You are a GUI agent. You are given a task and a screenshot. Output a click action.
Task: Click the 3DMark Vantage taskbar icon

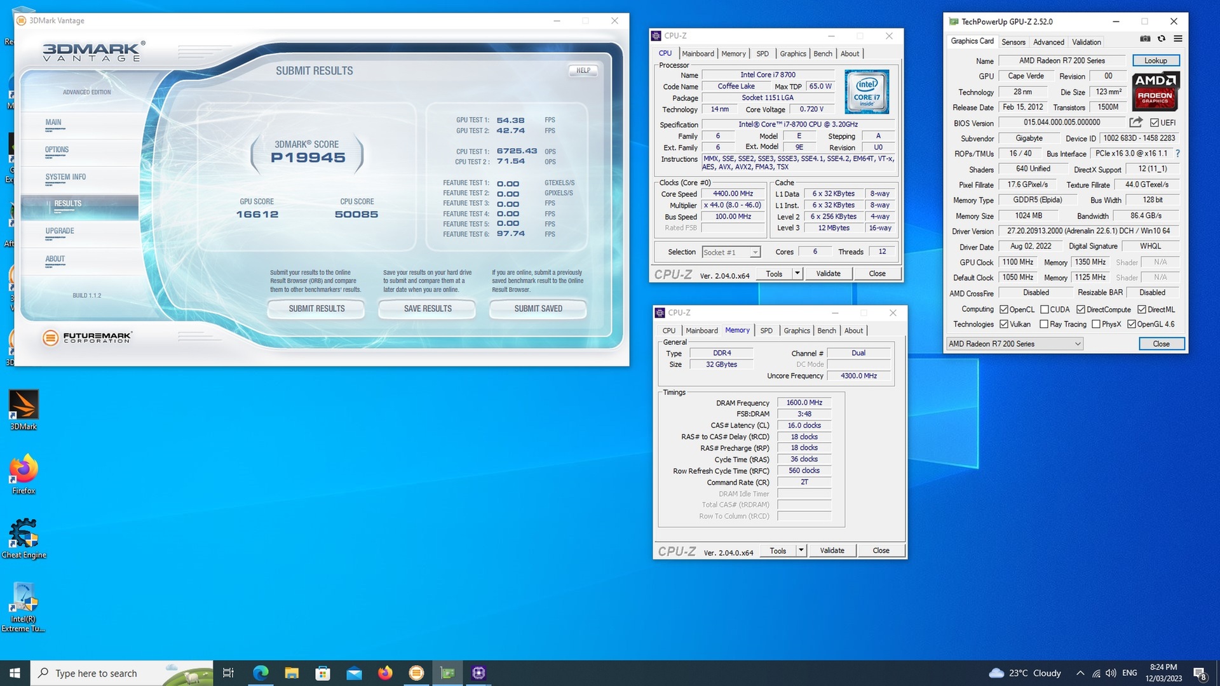pyautogui.click(x=416, y=673)
